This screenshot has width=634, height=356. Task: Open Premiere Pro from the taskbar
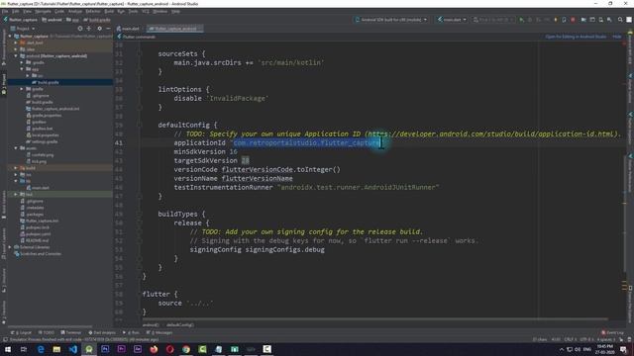(x=121, y=349)
